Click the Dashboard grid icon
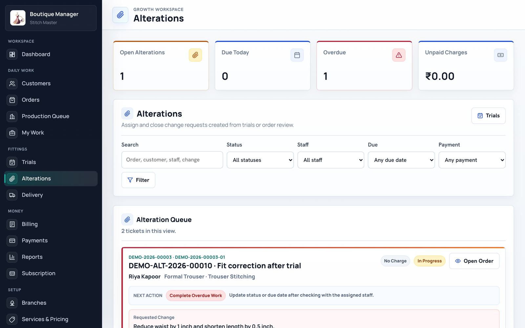Screen dimensions: 525x328 pos(12,54)
